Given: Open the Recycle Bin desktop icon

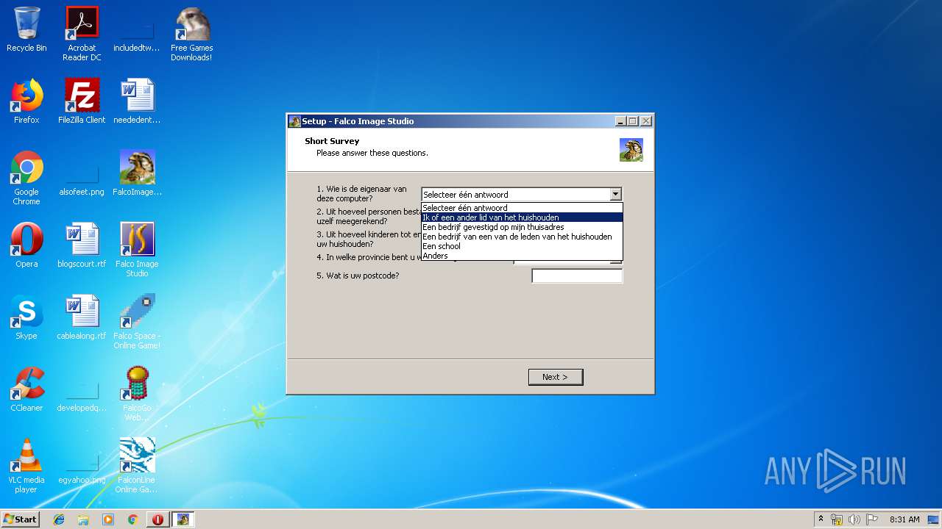Looking at the screenshot, I should coord(26,29).
